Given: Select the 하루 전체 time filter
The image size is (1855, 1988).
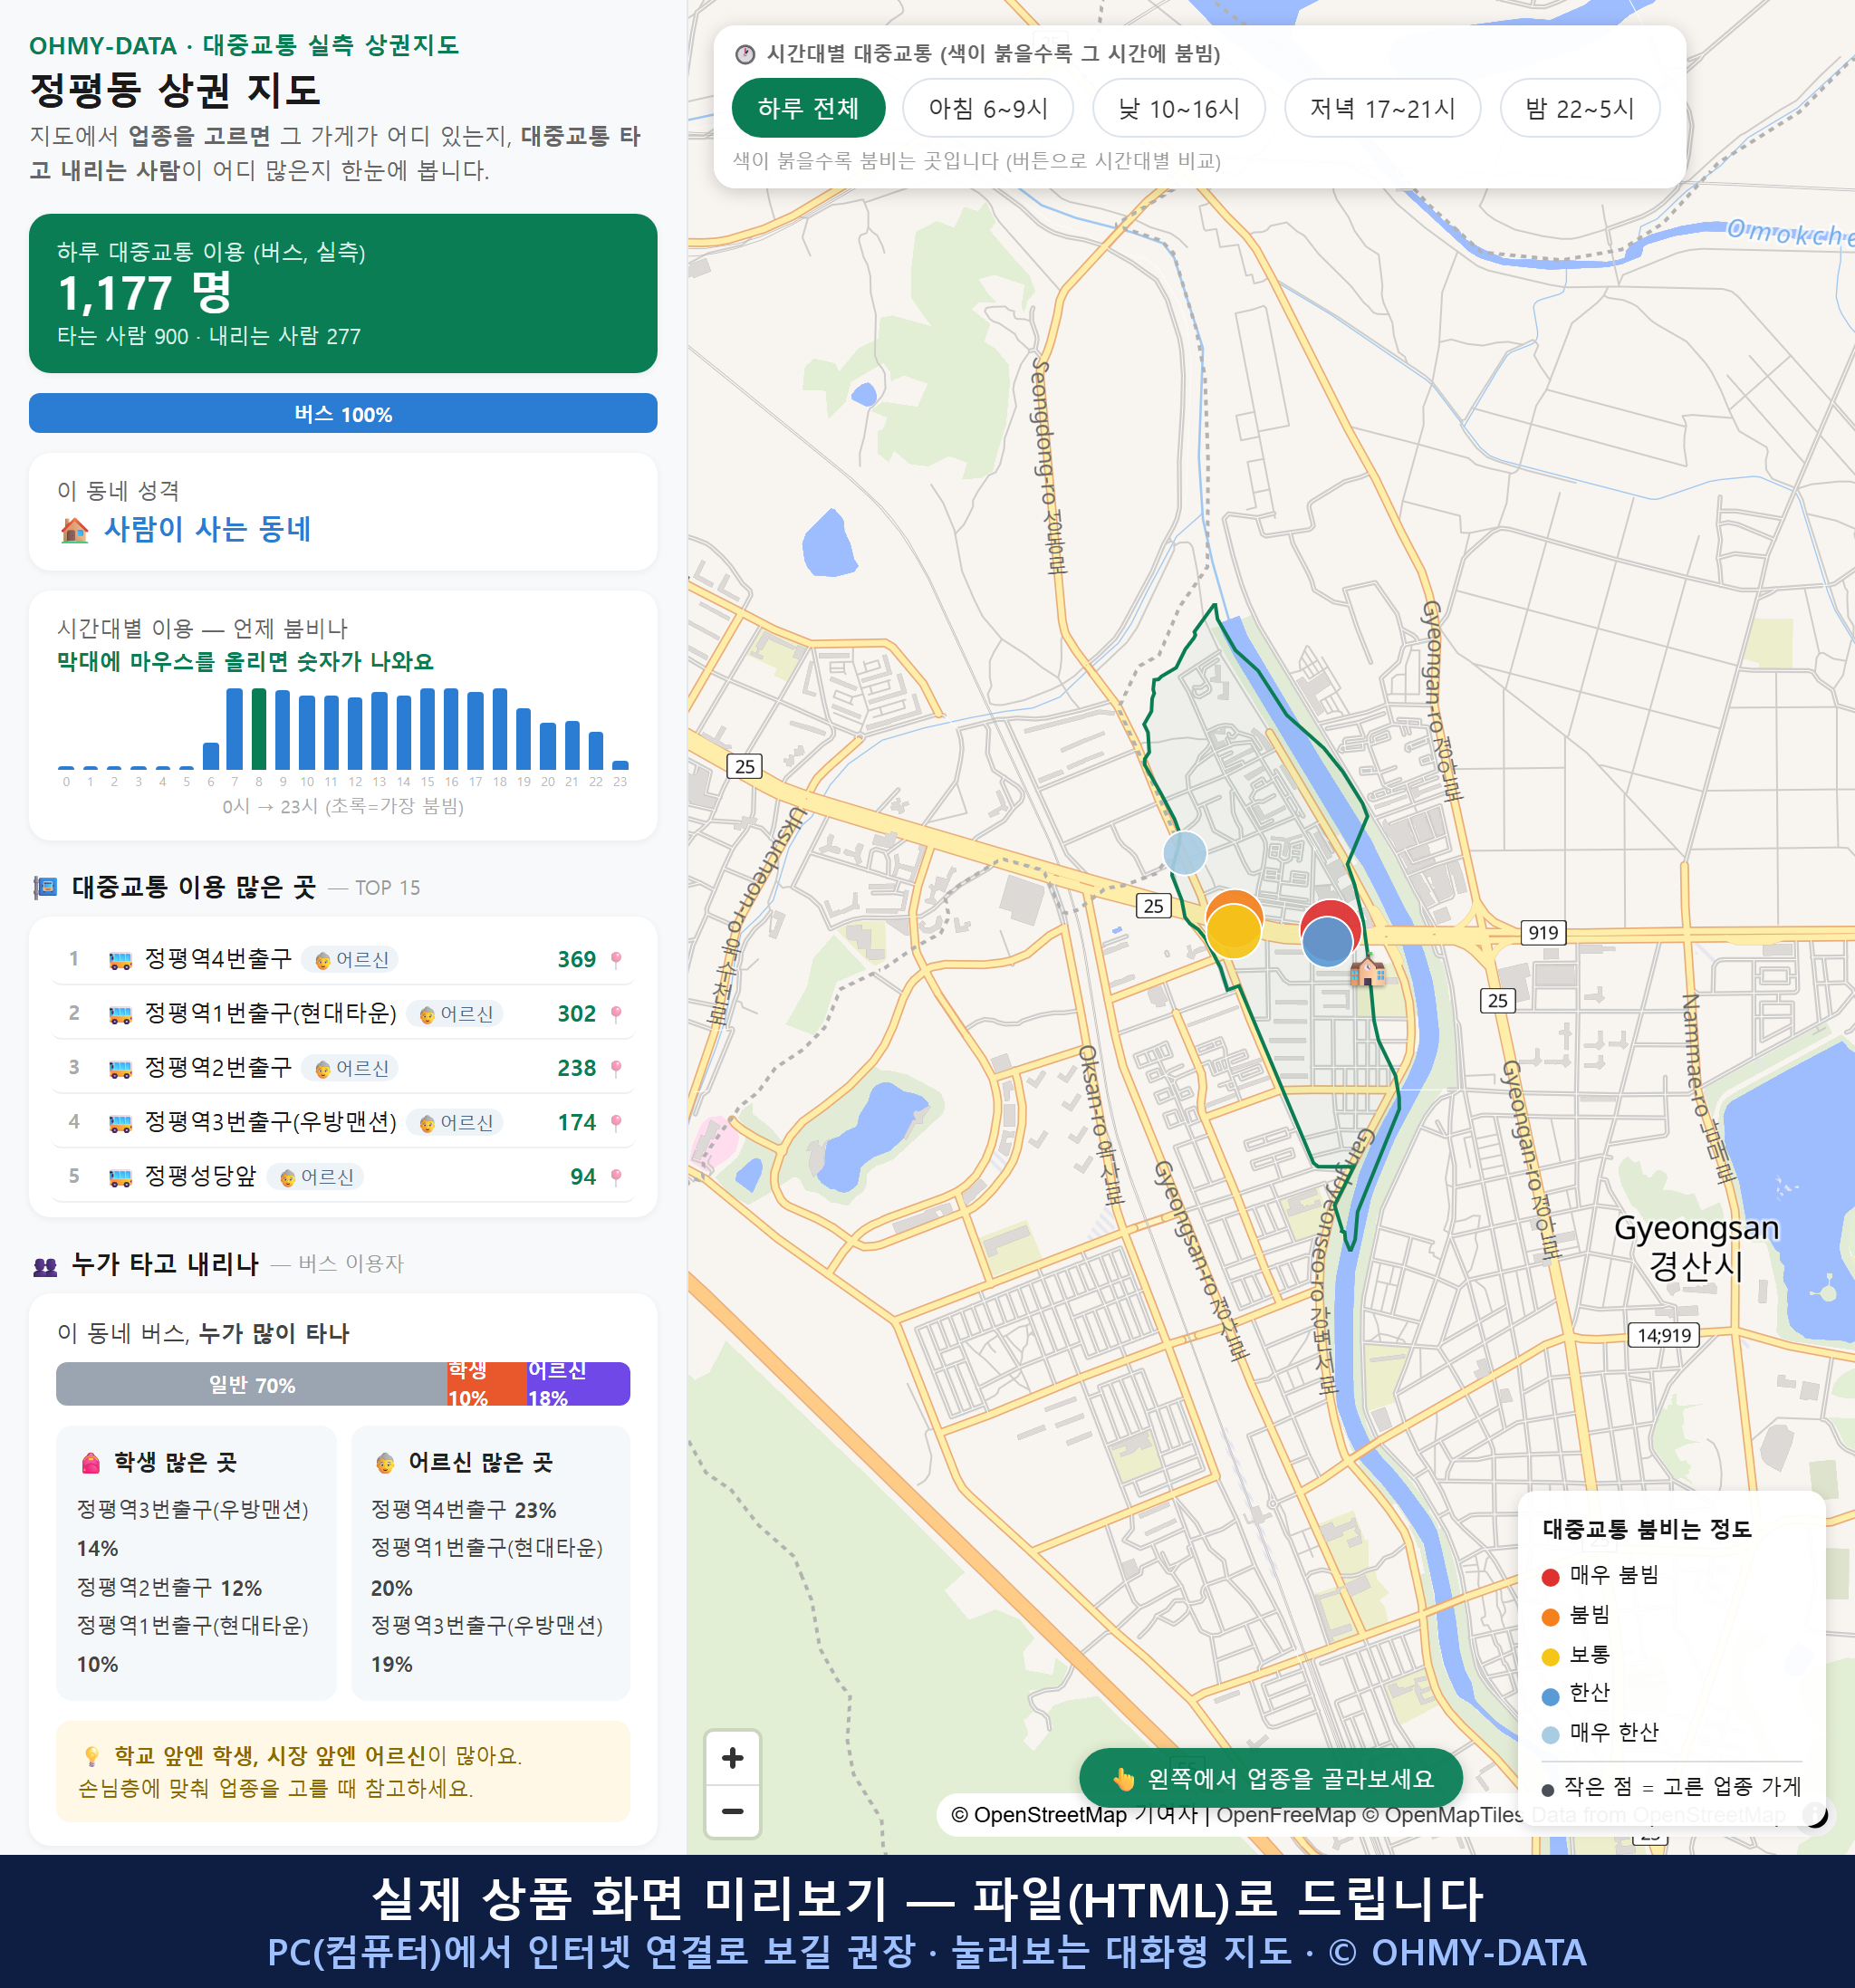Looking at the screenshot, I should coord(808,108).
